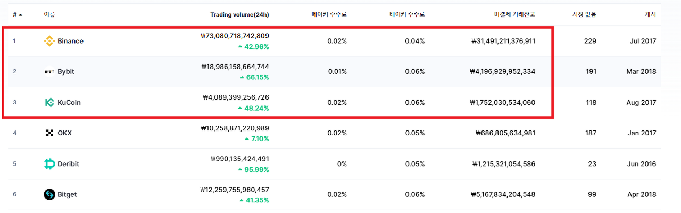This screenshot has width=681, height=213.
Task: Click the 66.15% change for Bybit
Action: pyautogui.click(x=254, y=77)
